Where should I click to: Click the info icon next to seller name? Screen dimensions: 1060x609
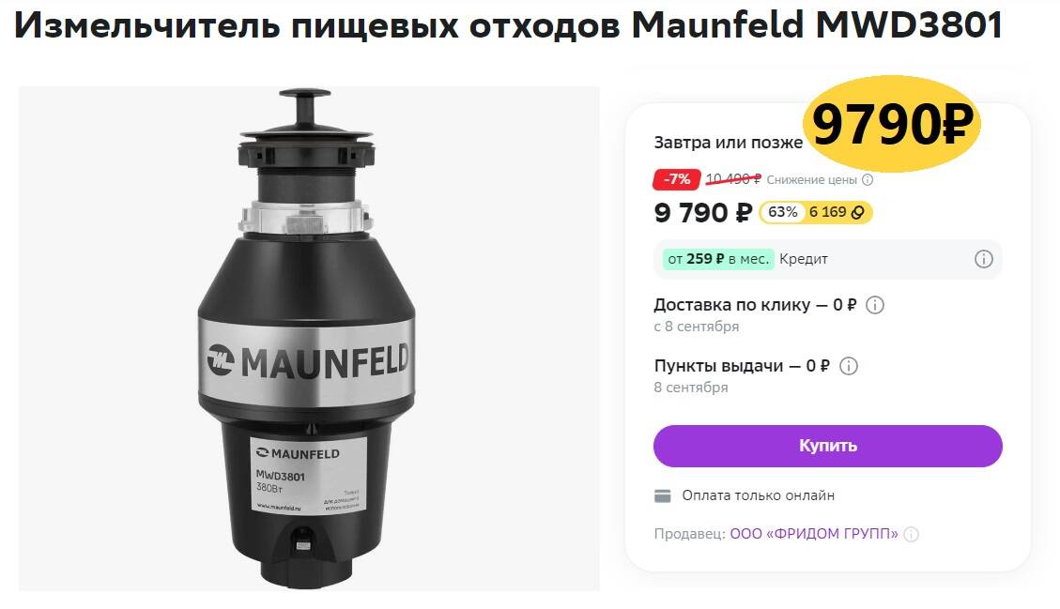912,534
